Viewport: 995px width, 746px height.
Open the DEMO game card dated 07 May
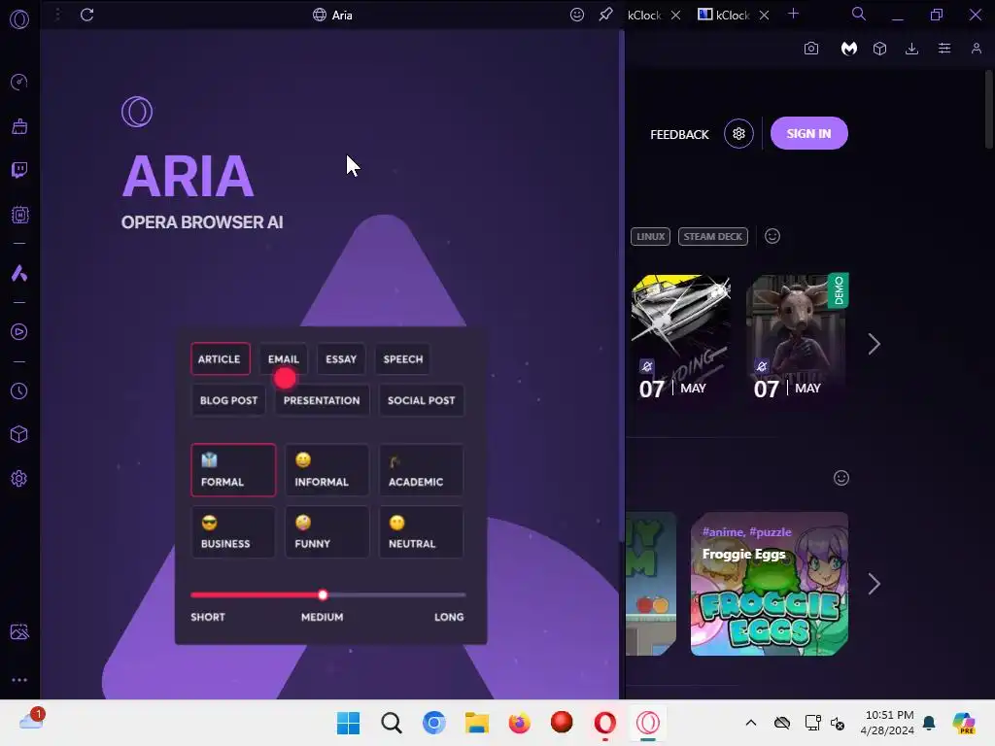pos(796,337)
